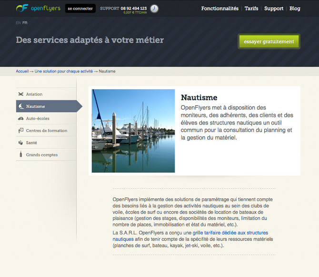Click the openflyers wordmark text
319x277 pixels.
coord(46,9)
